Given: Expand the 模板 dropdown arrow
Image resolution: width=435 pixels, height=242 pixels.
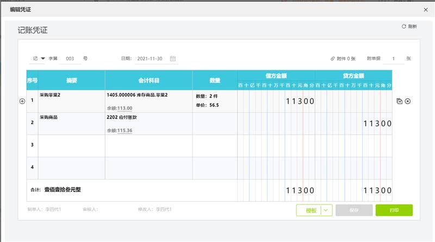Looking at the screenshot, I should [326, 210].
